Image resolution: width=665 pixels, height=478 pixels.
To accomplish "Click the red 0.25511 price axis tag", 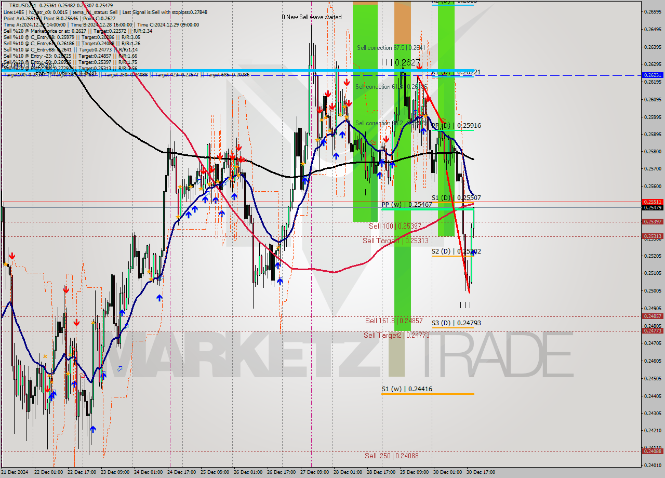I will click(x=653, y=202).
